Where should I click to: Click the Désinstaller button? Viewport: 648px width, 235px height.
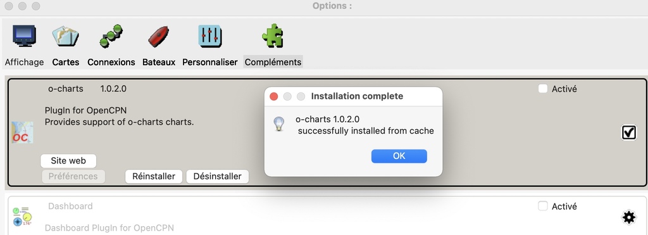click(x=218, y=176)
